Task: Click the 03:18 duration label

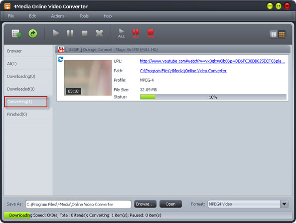Action: pos(73,91)
